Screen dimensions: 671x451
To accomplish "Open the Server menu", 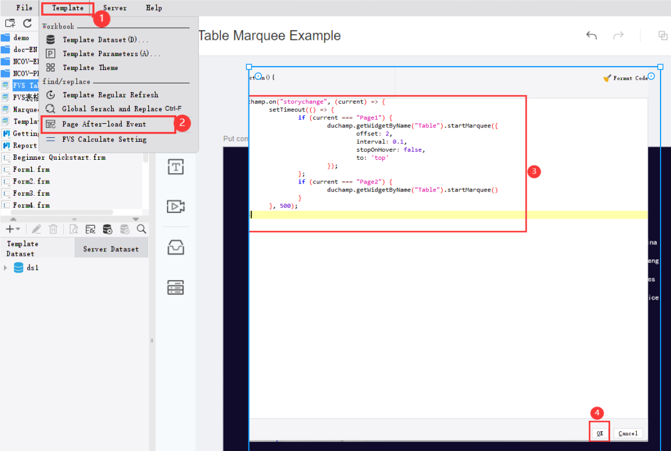I will [x=114, y=8].
